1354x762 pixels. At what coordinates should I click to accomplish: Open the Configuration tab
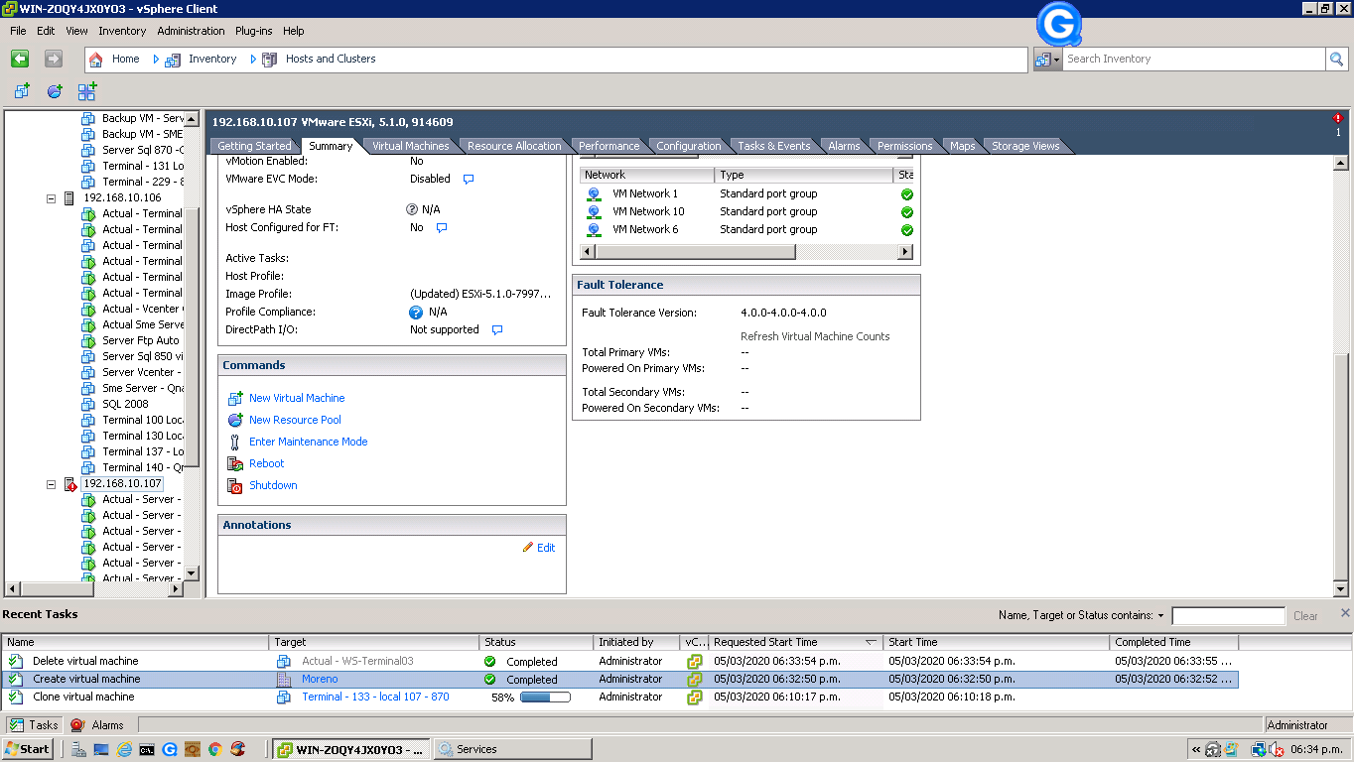click(688, 146)
